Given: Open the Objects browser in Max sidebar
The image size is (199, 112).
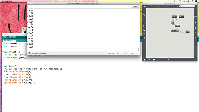Looking at the screenshot, I should [144, 15].
